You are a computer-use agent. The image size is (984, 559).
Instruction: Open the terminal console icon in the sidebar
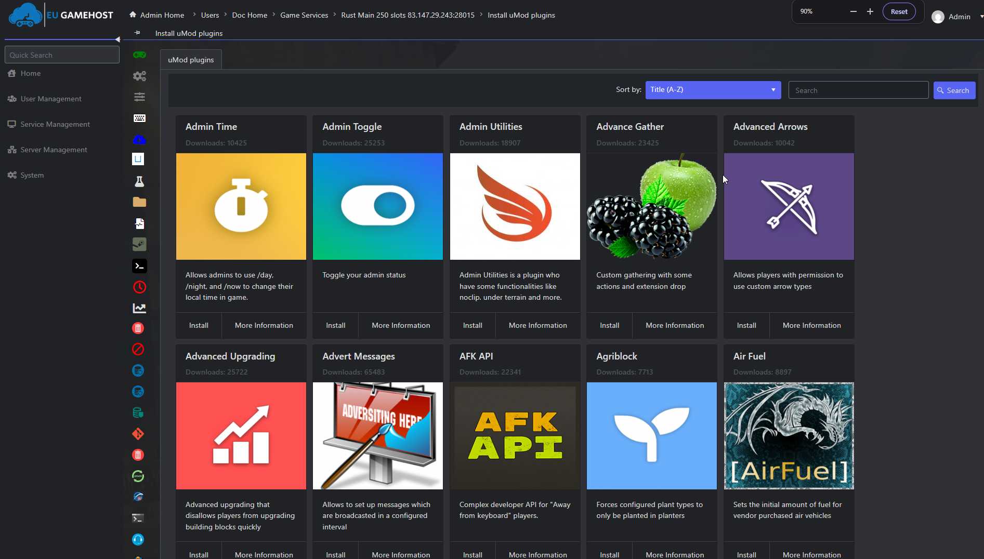coord(139,265)
